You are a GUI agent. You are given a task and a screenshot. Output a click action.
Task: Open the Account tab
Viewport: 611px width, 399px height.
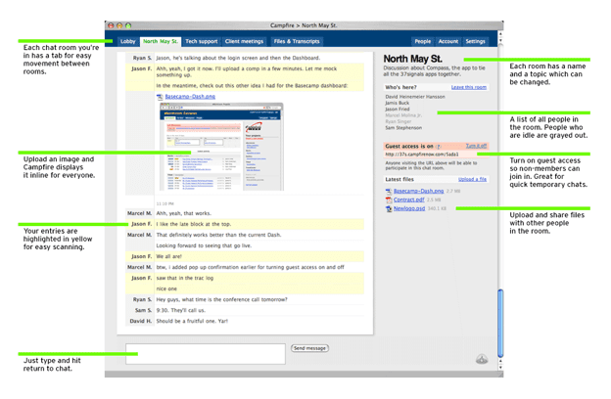click(x=448, y=42)
